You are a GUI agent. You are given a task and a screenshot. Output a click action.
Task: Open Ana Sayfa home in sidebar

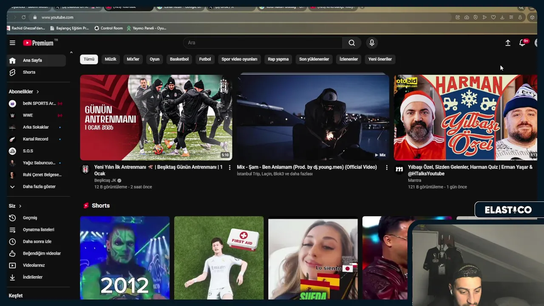(x=37, y=60)
